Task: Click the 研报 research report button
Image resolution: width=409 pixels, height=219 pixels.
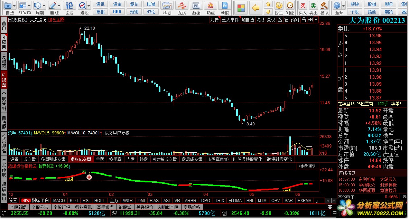Action: 100,12
